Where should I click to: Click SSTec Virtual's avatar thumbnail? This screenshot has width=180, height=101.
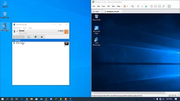click(67, 44)
